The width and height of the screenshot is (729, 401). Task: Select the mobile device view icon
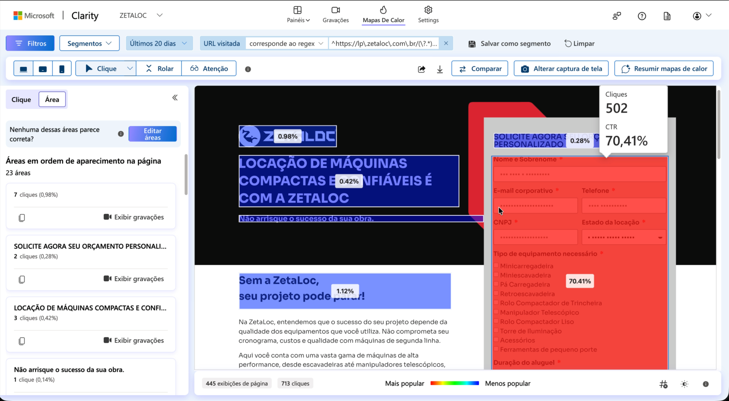click(x=62, y=69)
